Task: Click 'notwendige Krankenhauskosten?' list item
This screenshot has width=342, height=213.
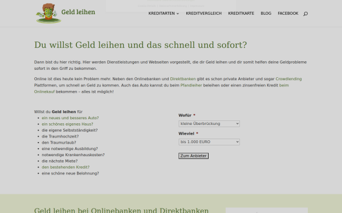Action: coord(73,154)
